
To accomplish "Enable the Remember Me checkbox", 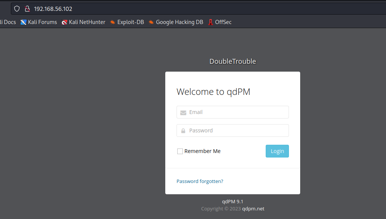I will [x=180, y=151].
